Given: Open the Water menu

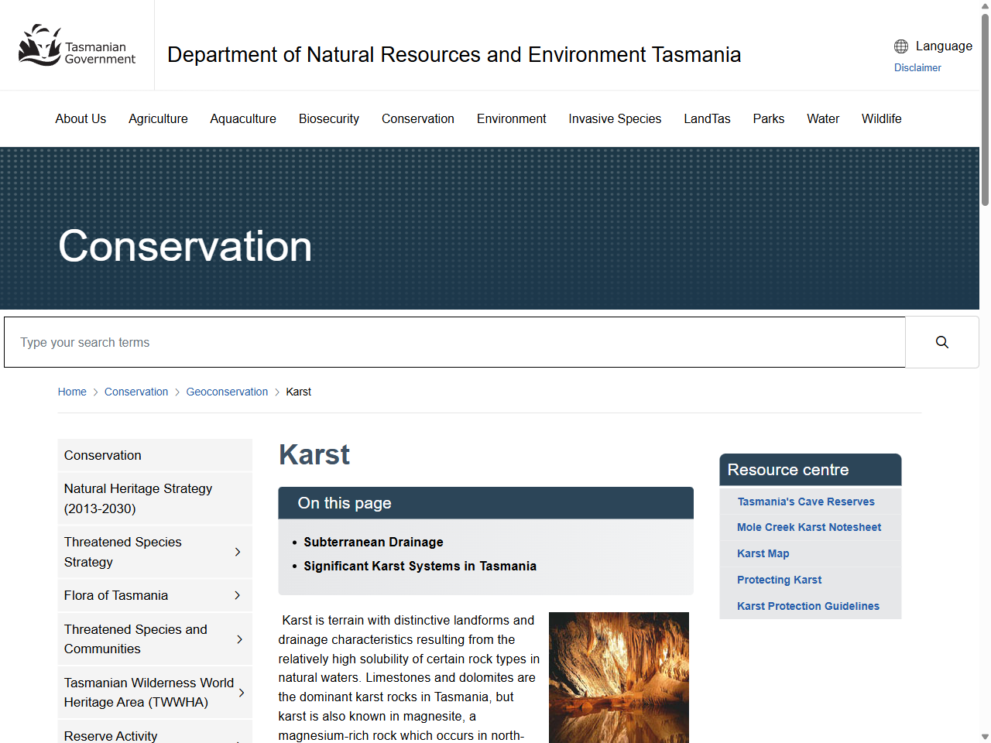Looking at the screenshot, I should tap(823, 118).
